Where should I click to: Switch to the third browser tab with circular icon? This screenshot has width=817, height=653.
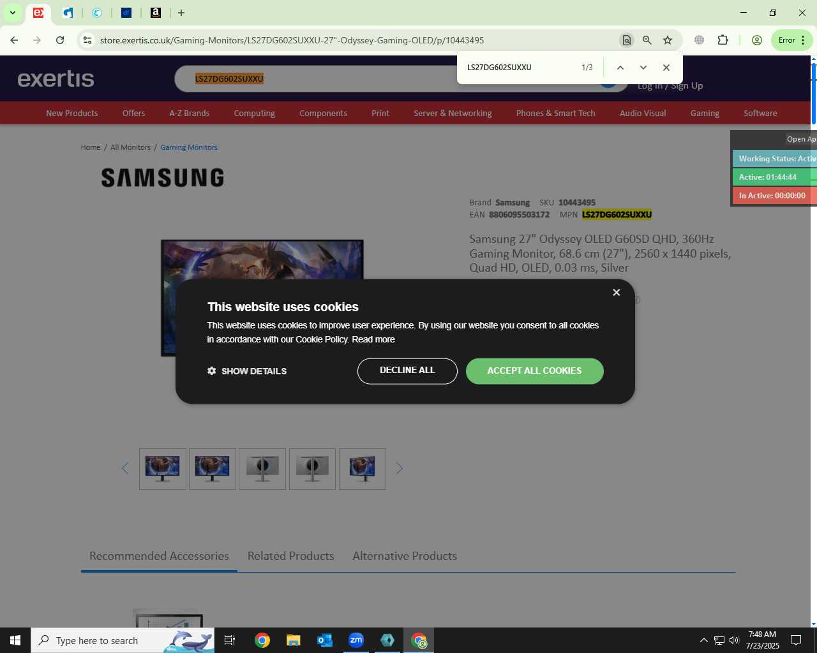pyautogui.click(x=97, y=13)
